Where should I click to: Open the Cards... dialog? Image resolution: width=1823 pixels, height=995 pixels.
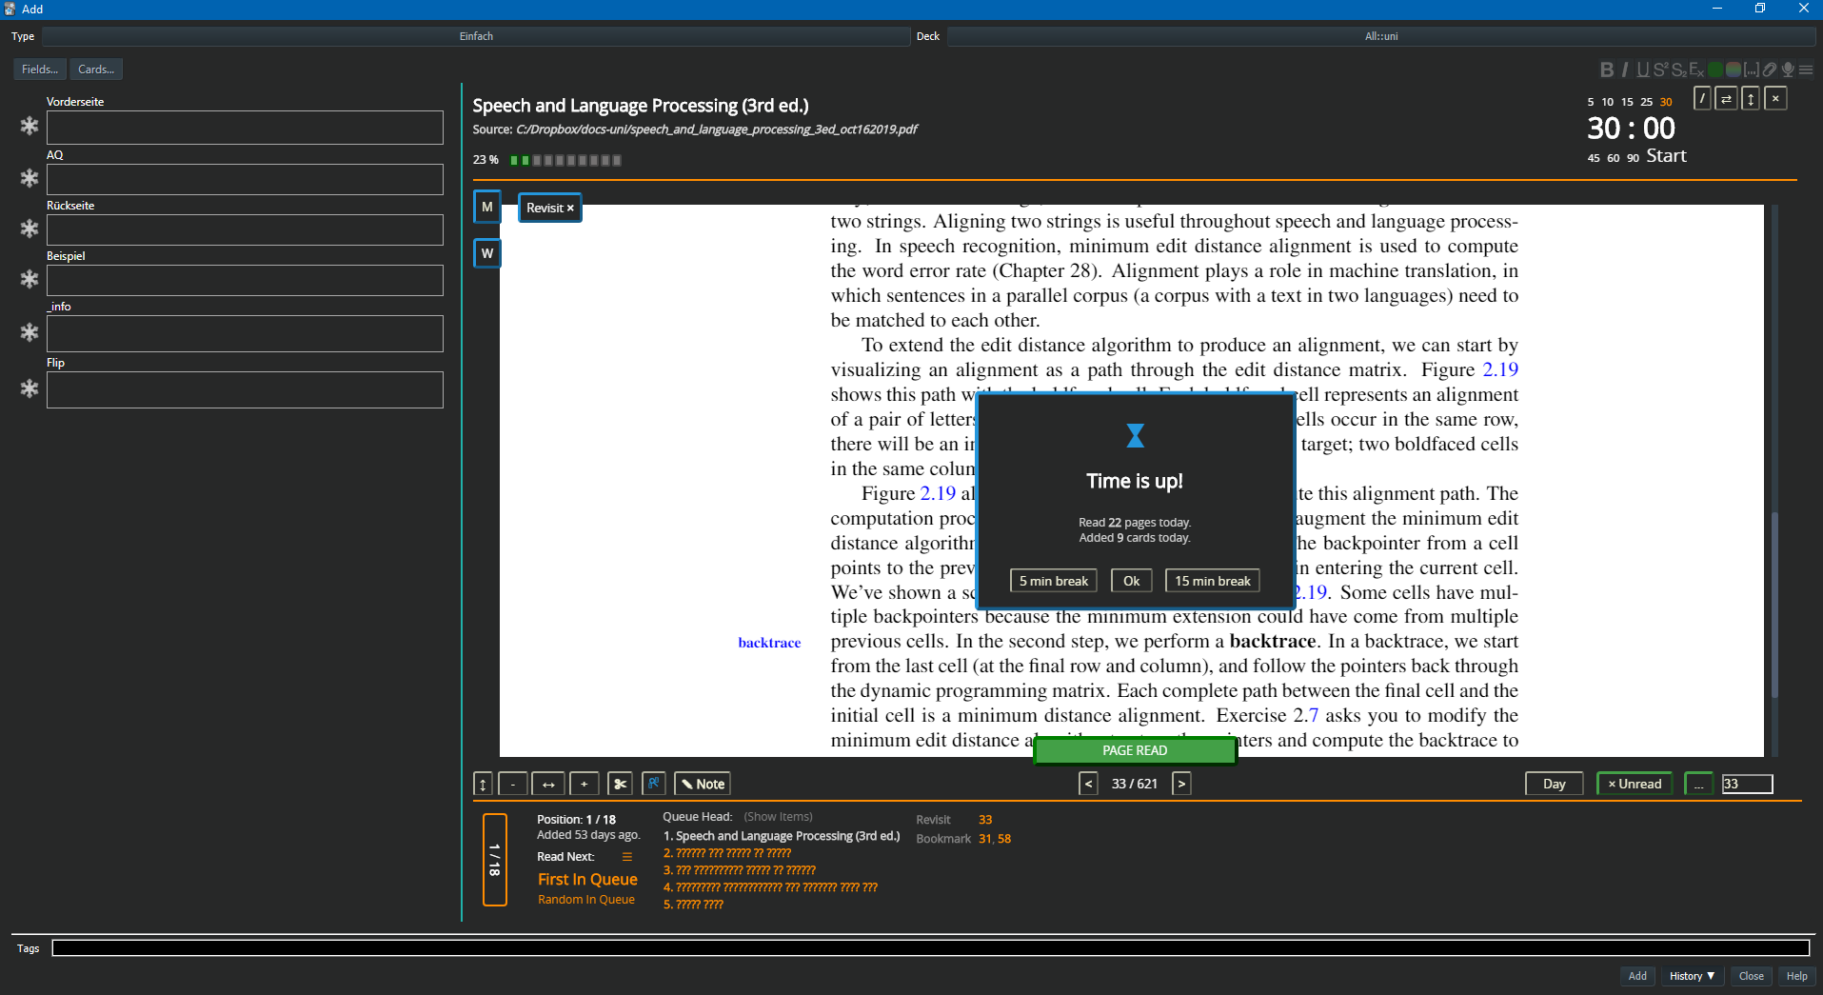(96, 70)
